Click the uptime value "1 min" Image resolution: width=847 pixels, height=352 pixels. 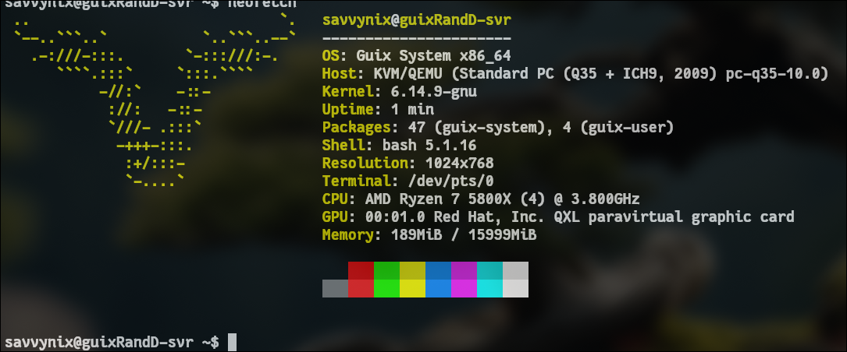[412, 110]
